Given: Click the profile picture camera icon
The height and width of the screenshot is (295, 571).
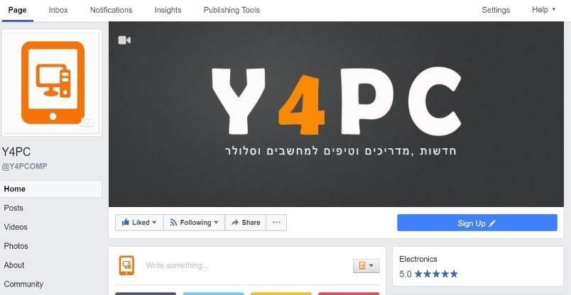Looking at the screenshot, I should (x=87, y=122).
